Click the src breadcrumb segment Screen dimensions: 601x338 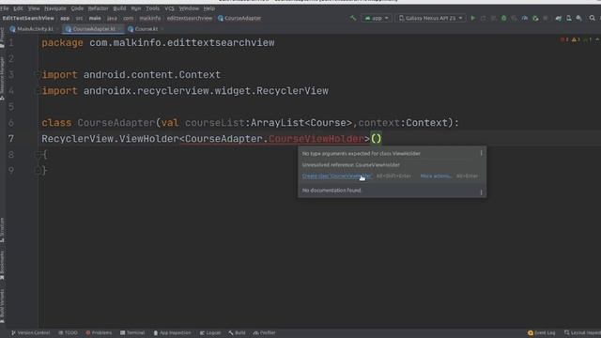[x=79, y=18]
